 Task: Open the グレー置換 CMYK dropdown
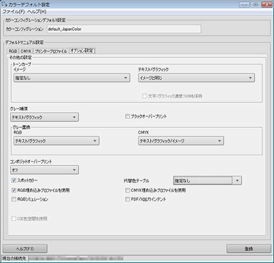[181, 141]
